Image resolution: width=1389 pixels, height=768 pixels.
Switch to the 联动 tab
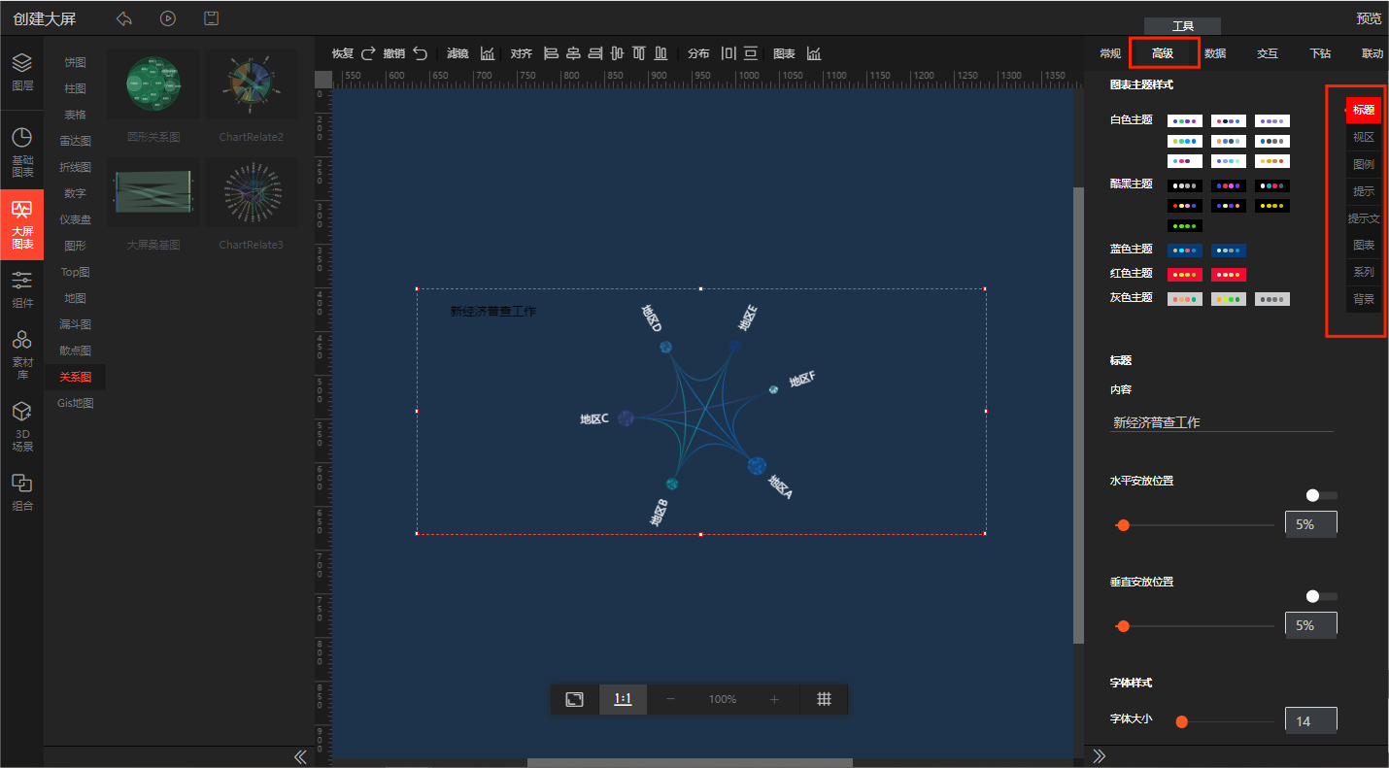coord(1372,53)
